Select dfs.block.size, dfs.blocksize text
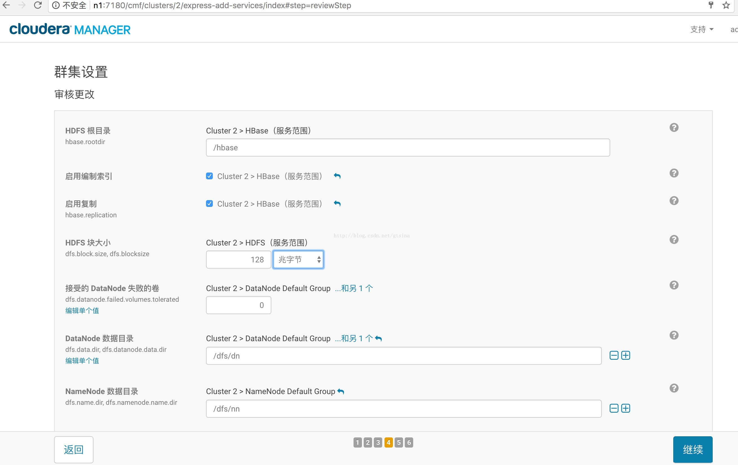Viewport: 738px width, 465px height. (107, 254)
